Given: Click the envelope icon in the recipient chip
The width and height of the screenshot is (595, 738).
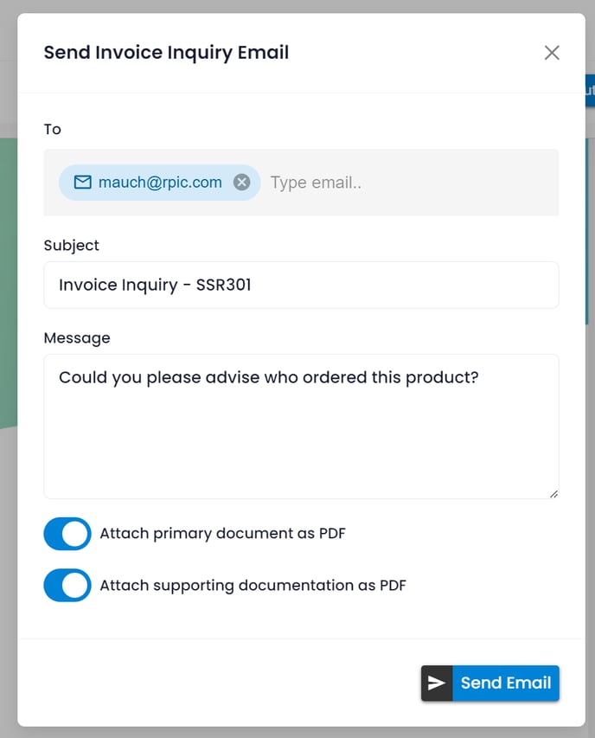Looking at the screenshot, I should pos(83,183).
